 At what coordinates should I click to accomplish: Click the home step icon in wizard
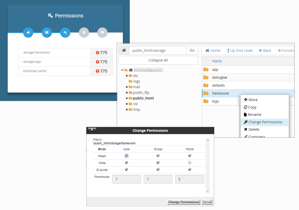[x=28, y=33]
